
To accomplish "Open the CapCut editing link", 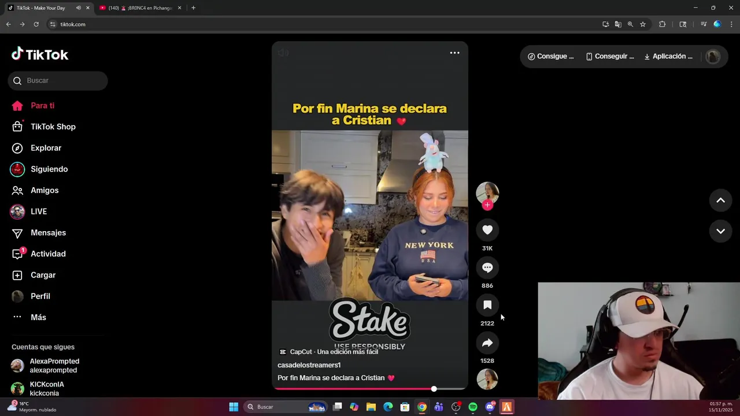I will point(328,352).
